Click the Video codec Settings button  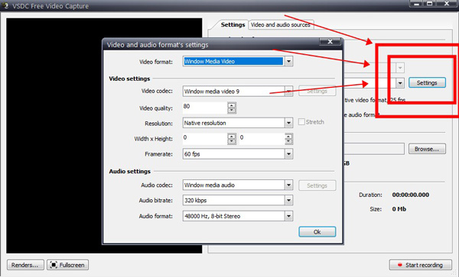click(x=317, y=91)
